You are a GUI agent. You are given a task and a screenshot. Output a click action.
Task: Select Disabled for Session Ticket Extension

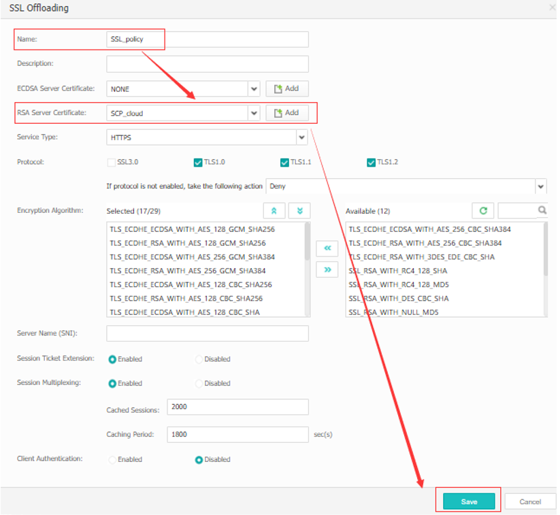pos(199,359)
